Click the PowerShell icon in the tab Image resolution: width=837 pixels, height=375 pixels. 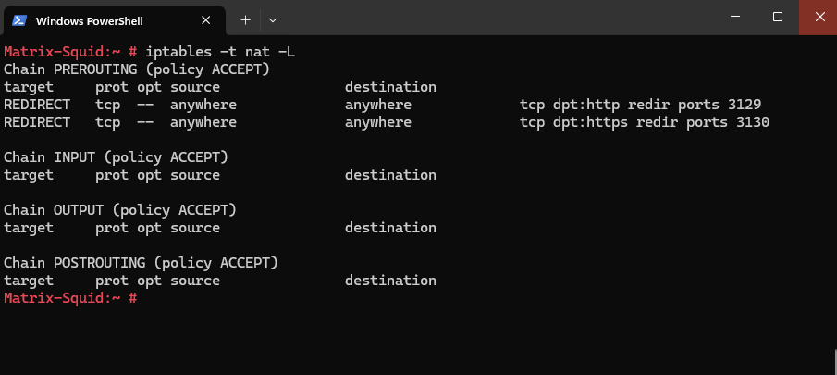pyautogui.click(x=19, y=20)
